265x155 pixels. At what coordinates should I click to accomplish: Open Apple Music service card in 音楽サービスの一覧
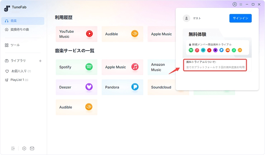pos(122,67)
